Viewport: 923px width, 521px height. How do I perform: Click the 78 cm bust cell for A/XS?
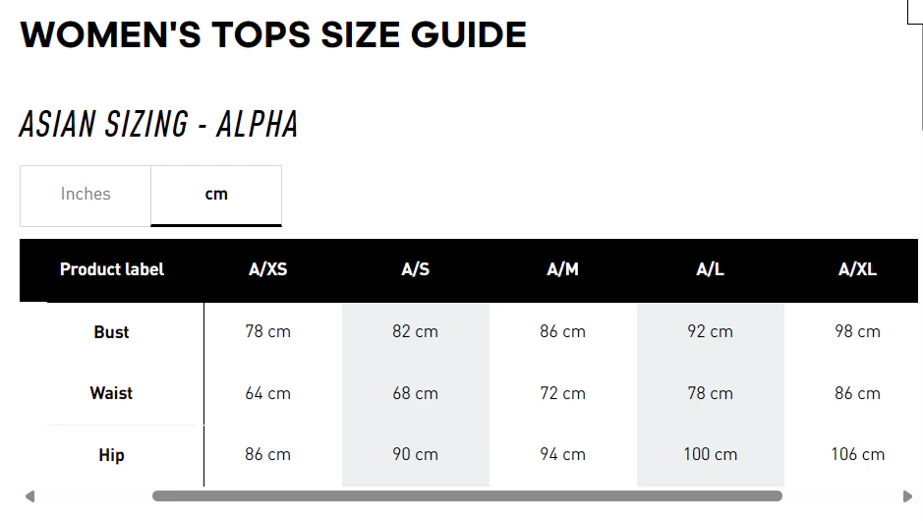point(267,331)
